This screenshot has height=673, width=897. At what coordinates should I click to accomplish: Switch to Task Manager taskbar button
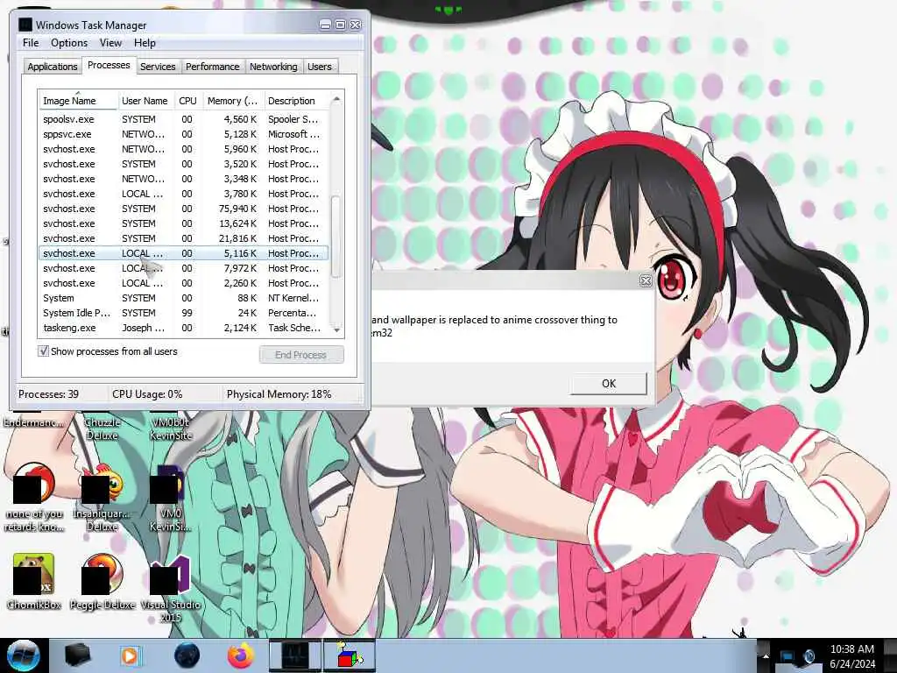(x=295, y=655)
